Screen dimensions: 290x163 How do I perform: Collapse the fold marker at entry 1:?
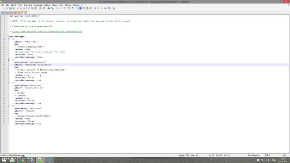[x=9, y=39]
